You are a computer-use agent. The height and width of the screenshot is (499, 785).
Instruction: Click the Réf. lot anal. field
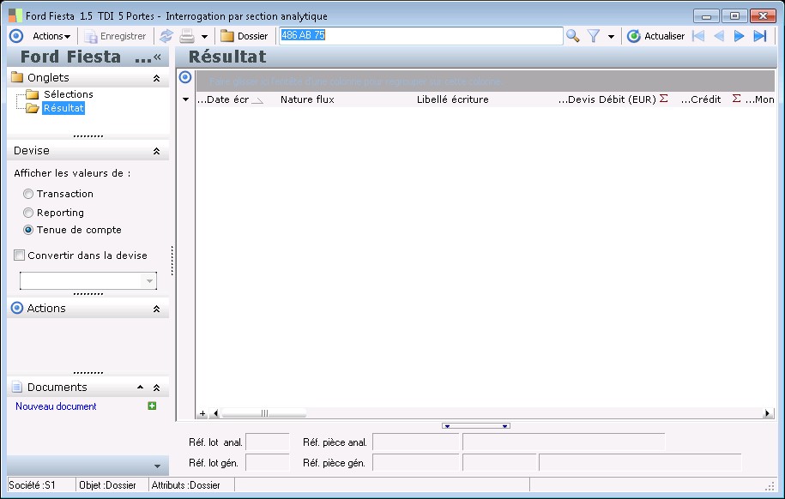(268, 442)
